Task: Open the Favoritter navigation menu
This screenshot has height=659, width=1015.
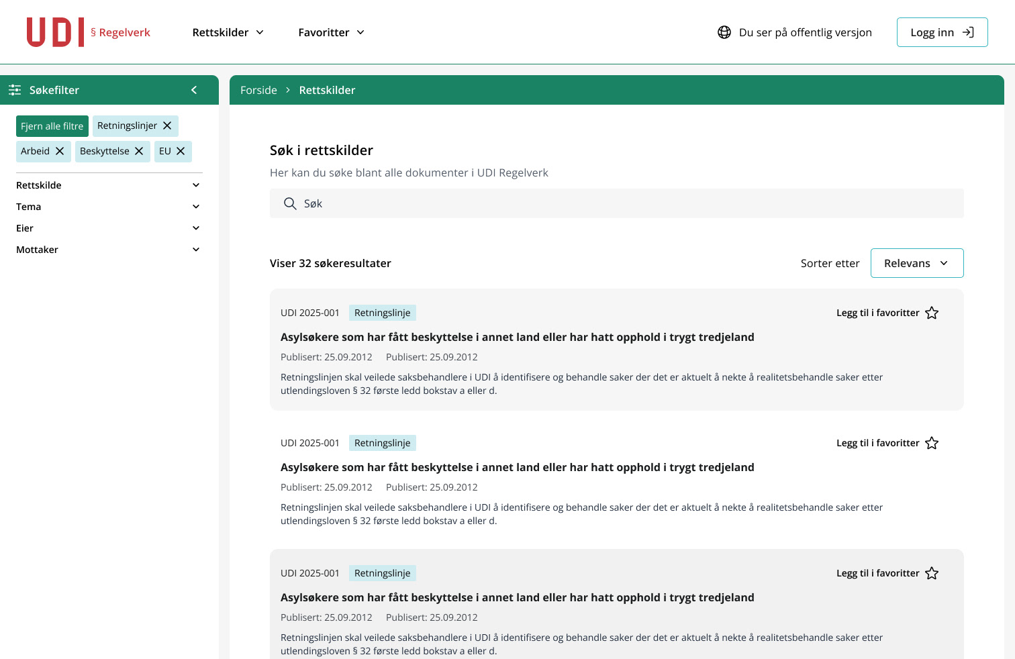Action: (x=332, y=32)
